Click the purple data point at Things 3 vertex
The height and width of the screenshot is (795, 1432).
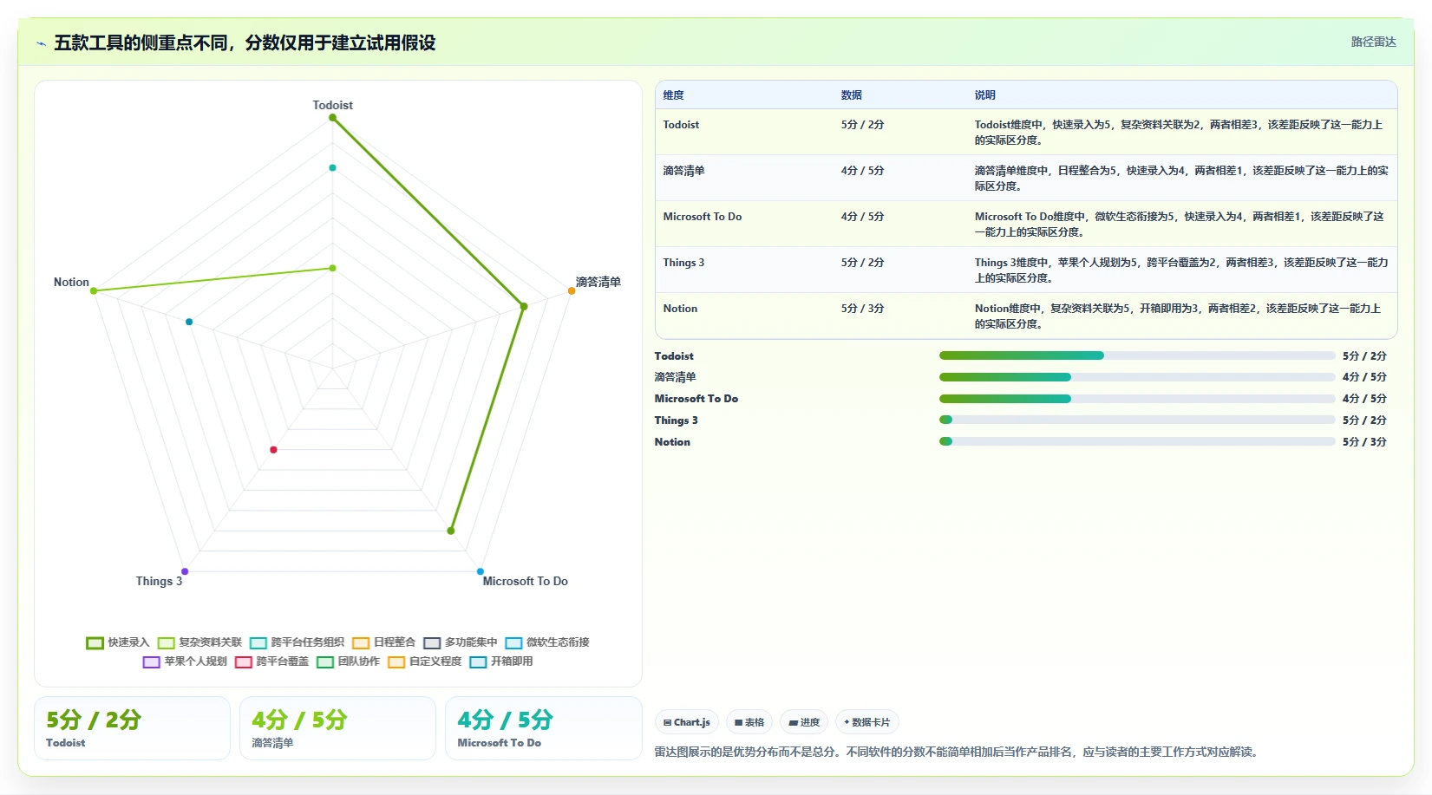(185, 571)
